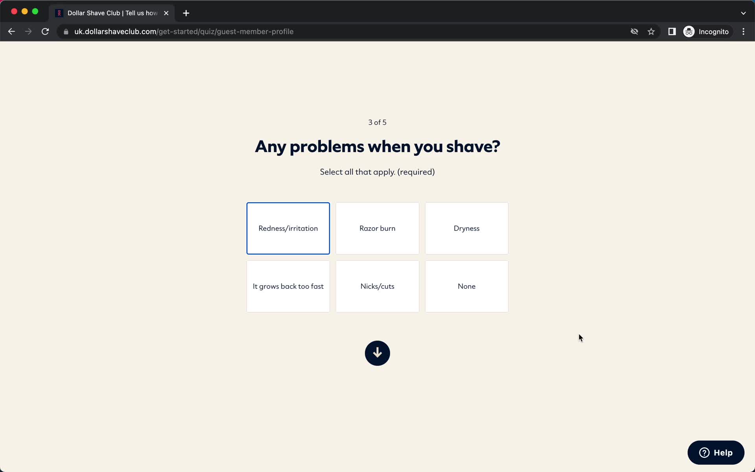The height and width of the screenshot is (472, 755).
Task: Click the browser sidebar split icon
Action: 672,31
